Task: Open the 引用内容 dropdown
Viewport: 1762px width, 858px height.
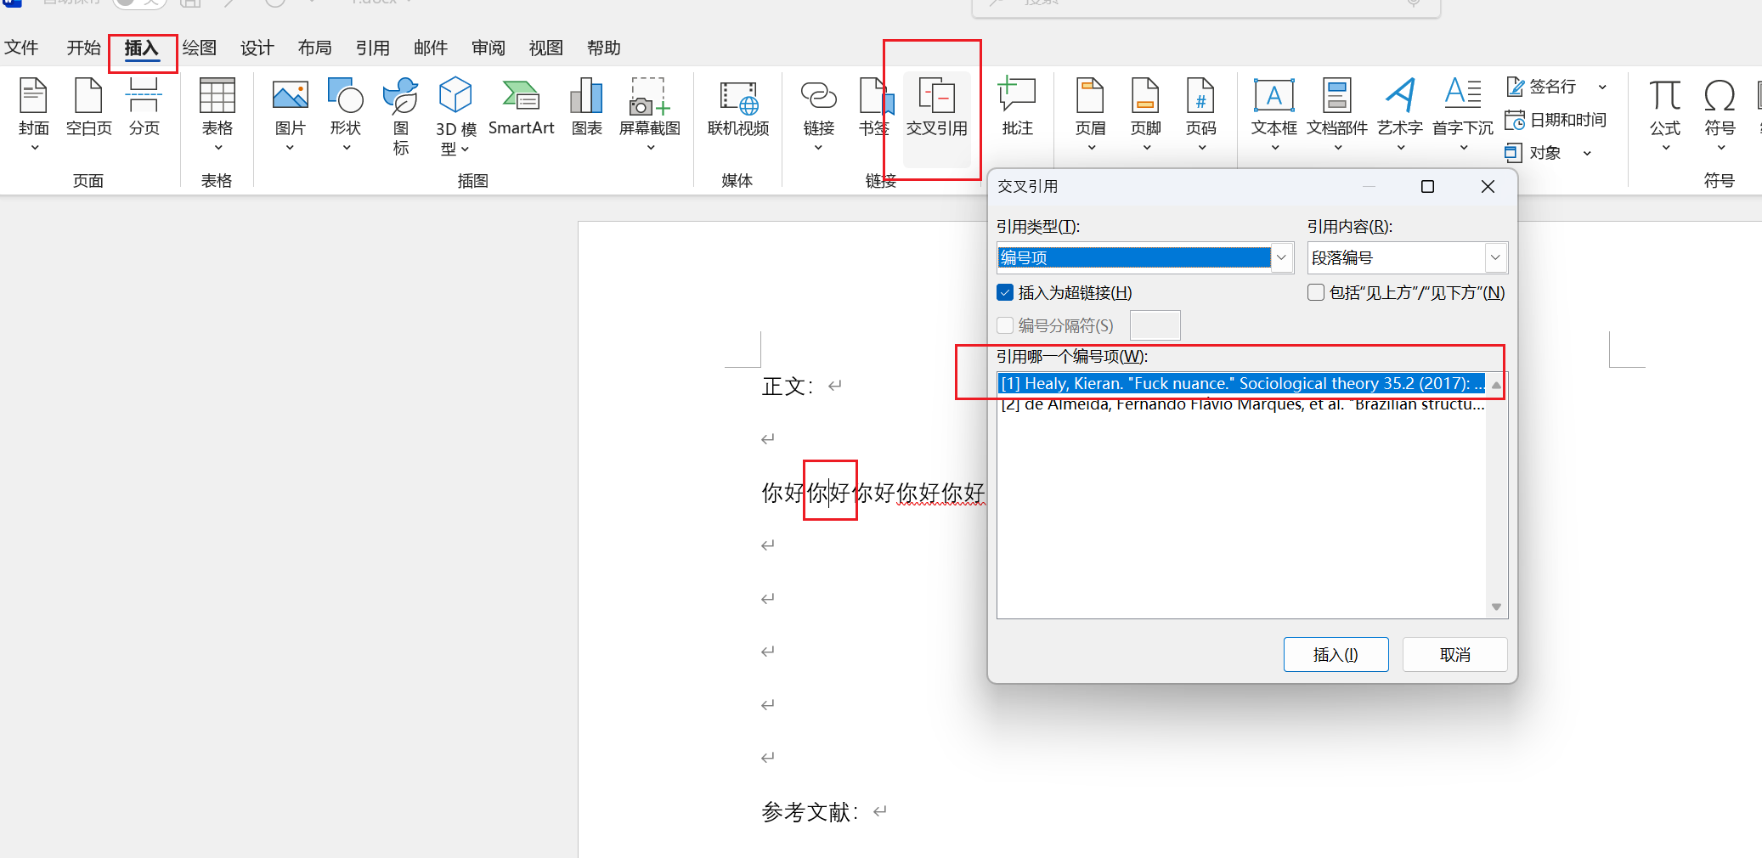Action: coord(1494,257)
